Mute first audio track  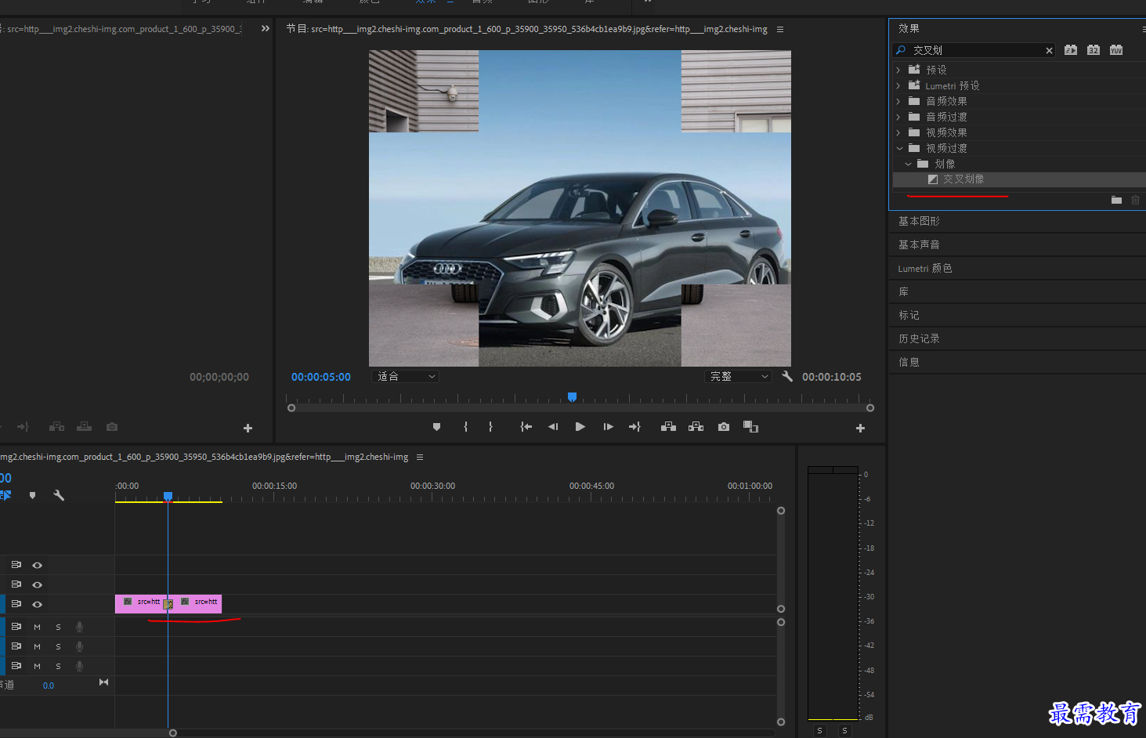click(37, 627)
